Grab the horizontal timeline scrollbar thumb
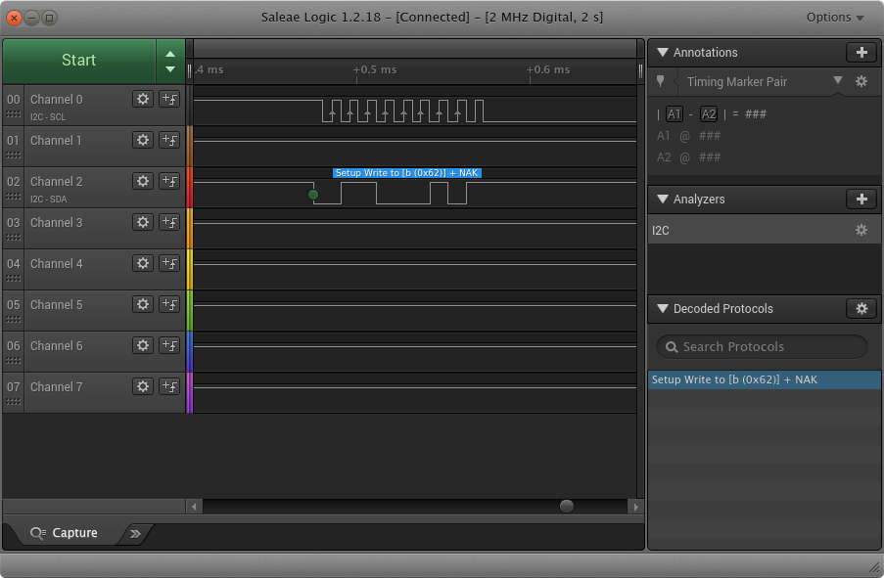This screenshot has width=884, height=578. 567,506
